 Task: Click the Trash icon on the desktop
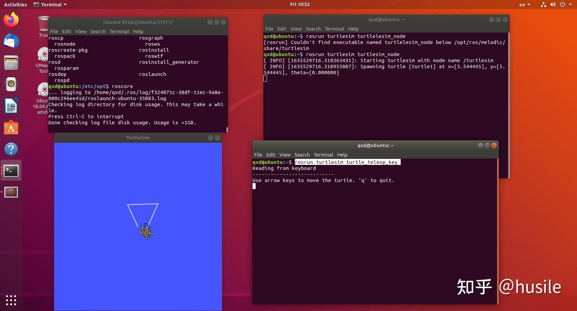click(x=43, y=24)
